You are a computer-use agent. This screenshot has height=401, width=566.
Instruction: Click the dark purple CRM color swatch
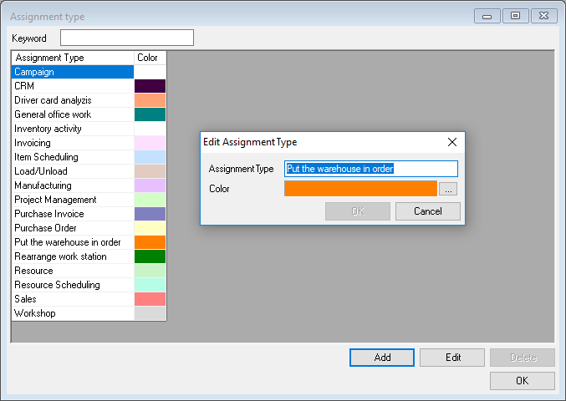click(x=150, y=86)
